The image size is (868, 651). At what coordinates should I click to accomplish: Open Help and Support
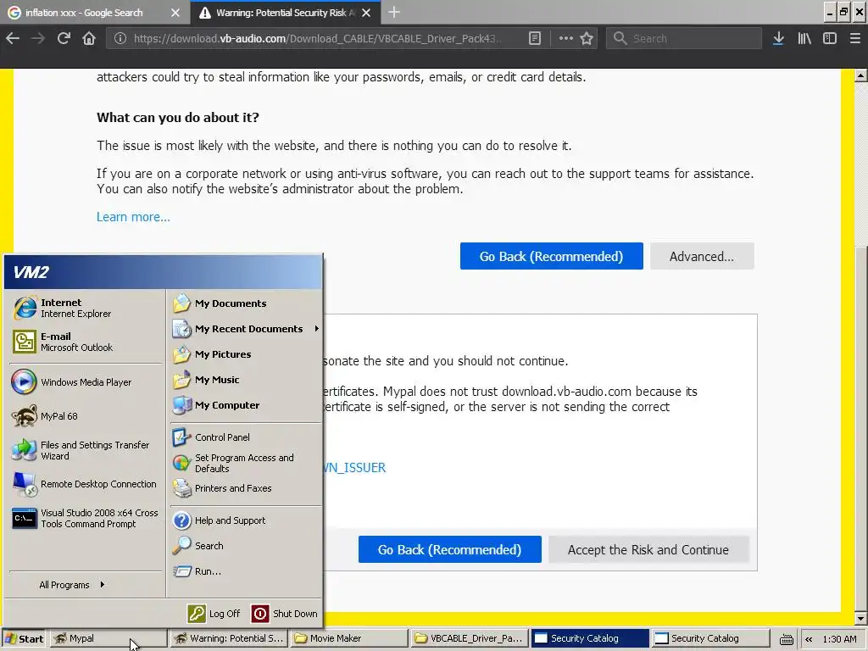point(246,520)
